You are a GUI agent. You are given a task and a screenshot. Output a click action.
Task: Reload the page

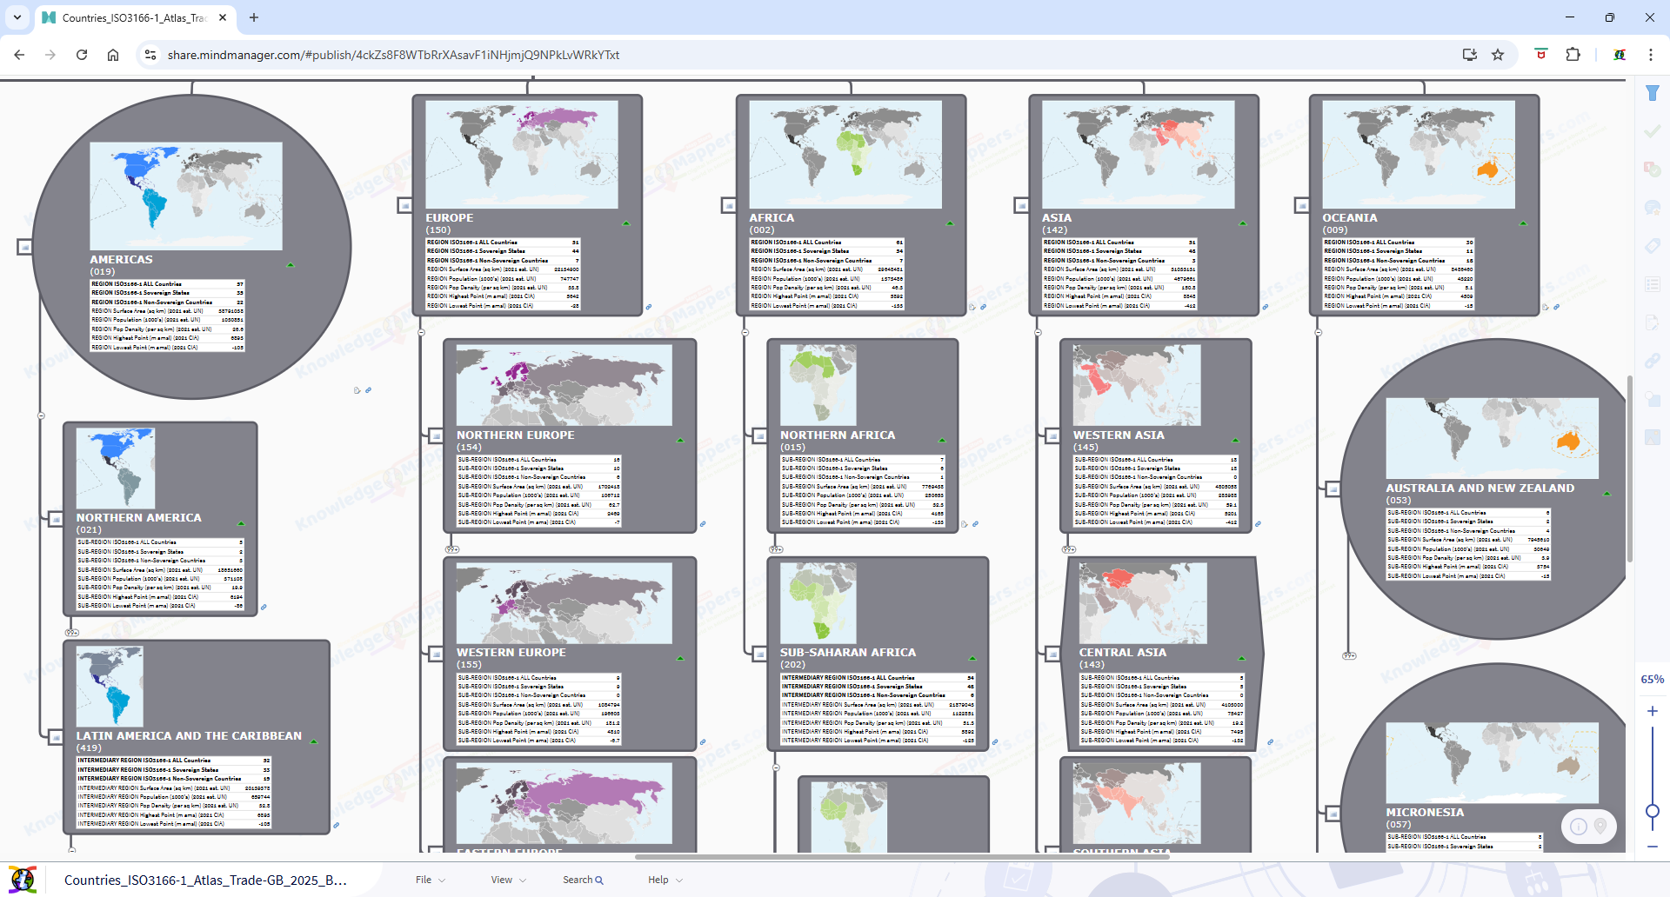82,55
